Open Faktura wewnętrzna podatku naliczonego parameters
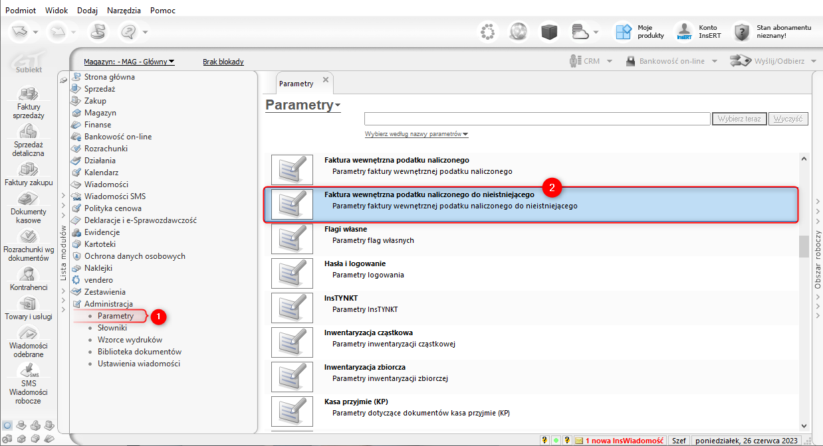The height and width of the screenshot is (446, 823). click(x=532, y=170)
